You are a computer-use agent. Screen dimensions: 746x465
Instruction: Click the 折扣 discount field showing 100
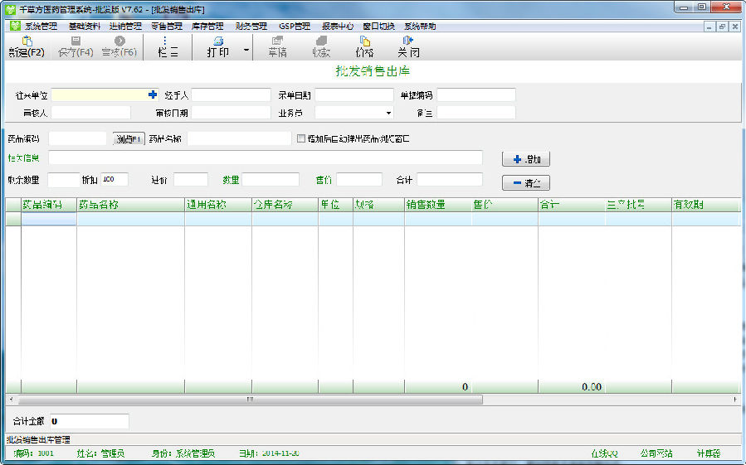tap(115, 180)
